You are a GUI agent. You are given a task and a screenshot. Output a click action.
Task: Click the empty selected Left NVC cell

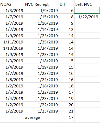pos(87,10)
